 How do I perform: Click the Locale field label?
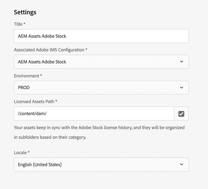22,152
